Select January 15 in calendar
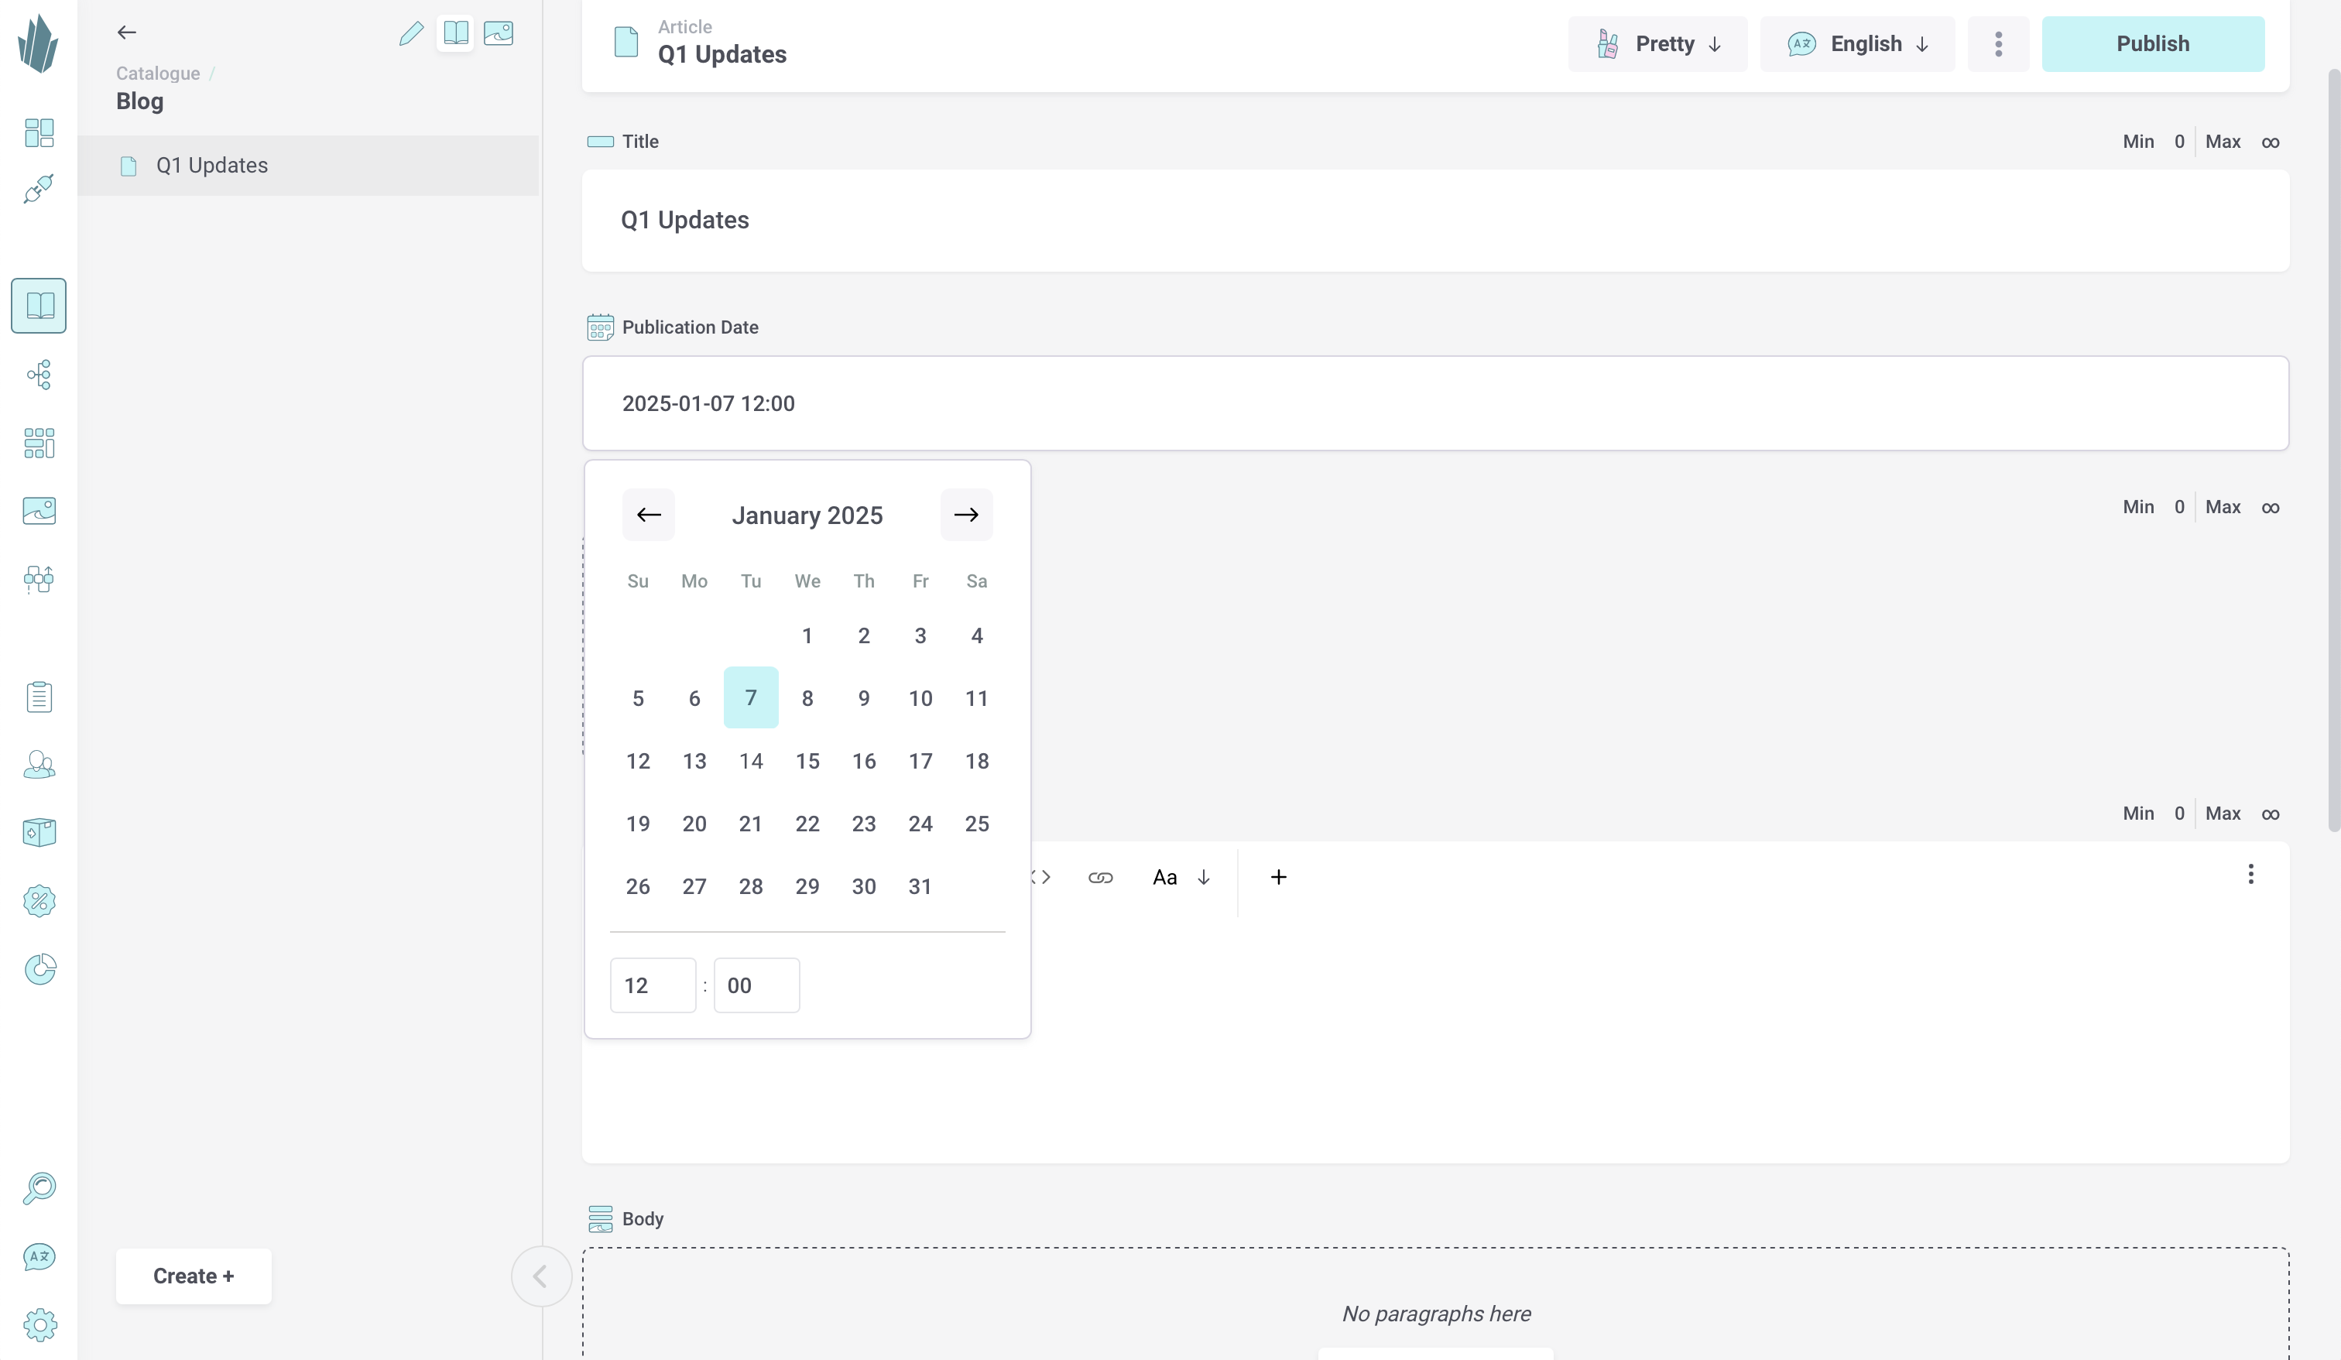This screenshot has width=2341, height=1360. point(807,761)
